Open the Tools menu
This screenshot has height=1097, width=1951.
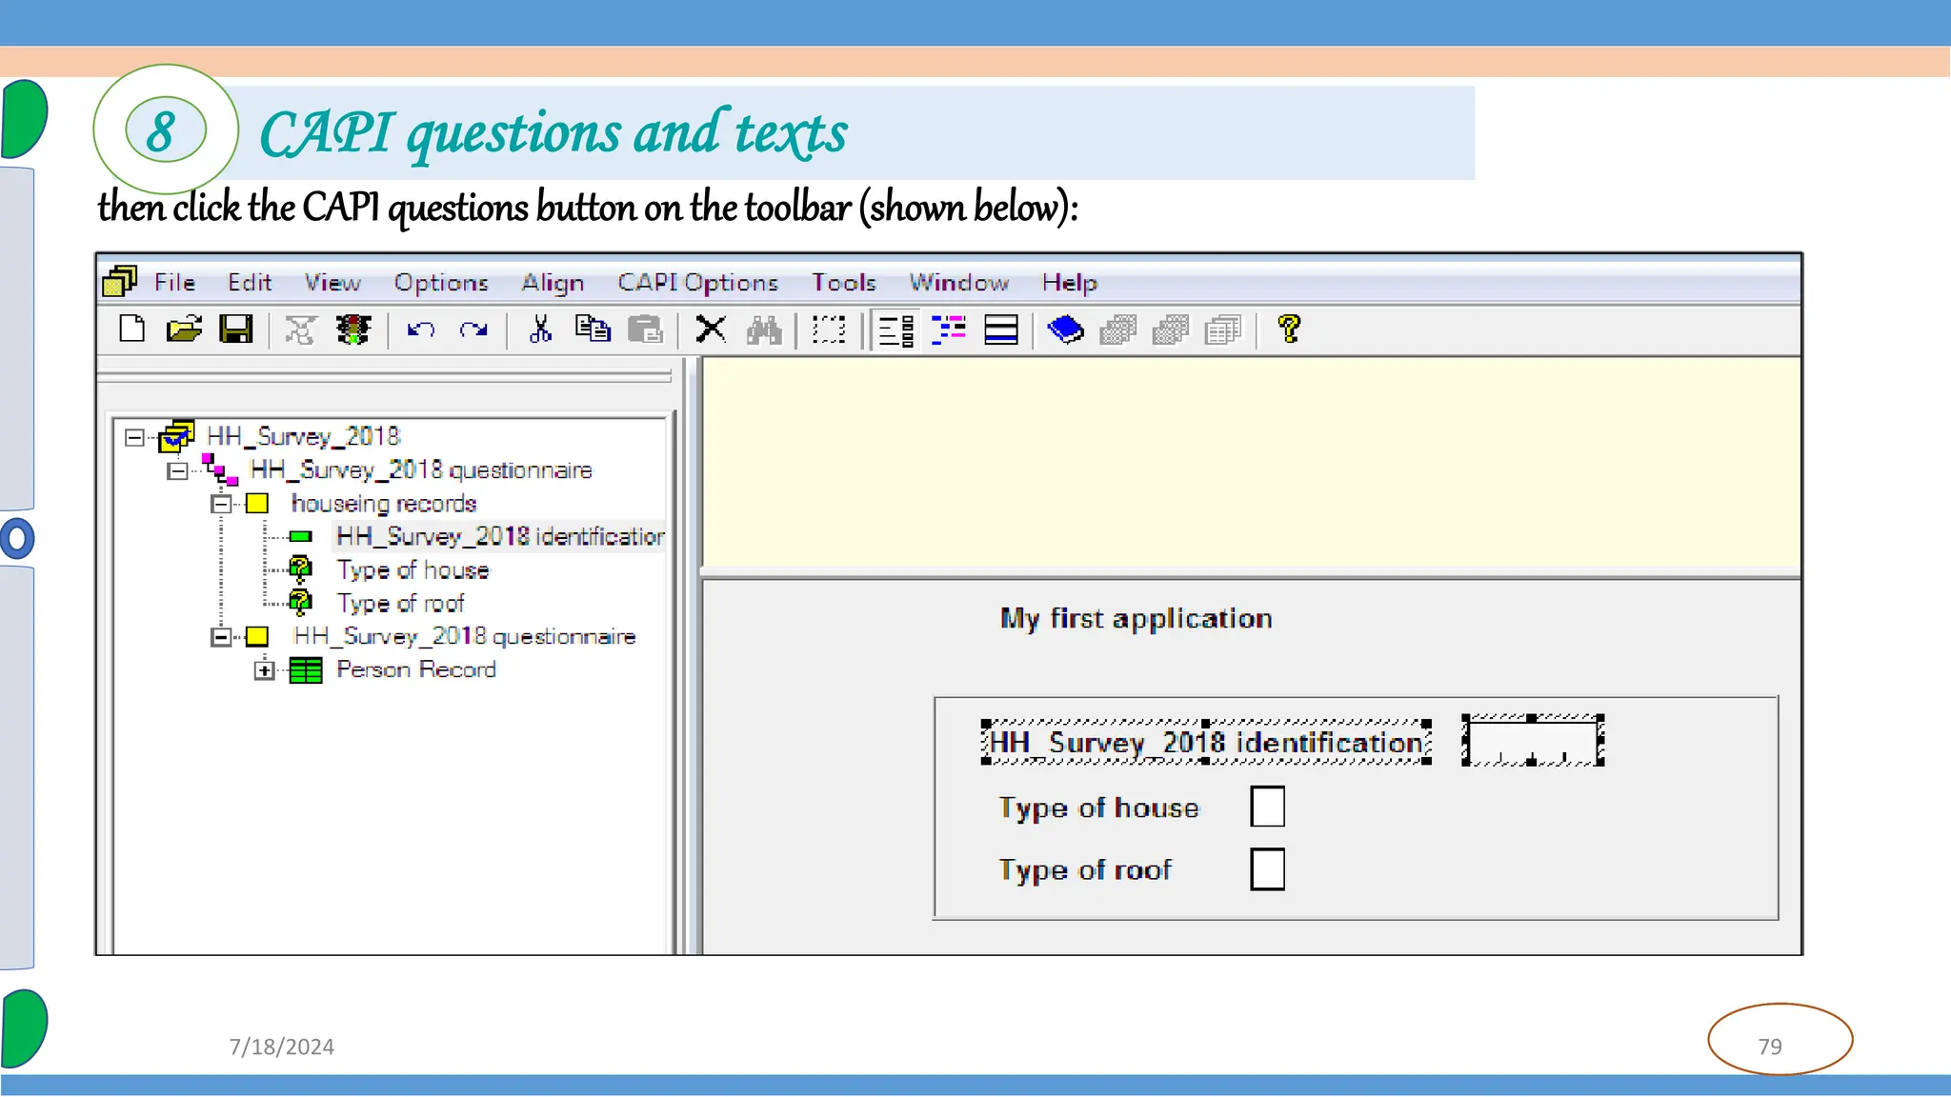click(x=844, y=283)
